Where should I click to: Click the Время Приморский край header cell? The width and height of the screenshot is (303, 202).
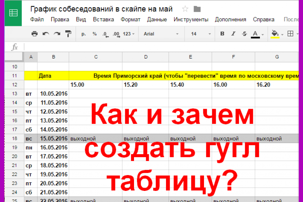184,75
